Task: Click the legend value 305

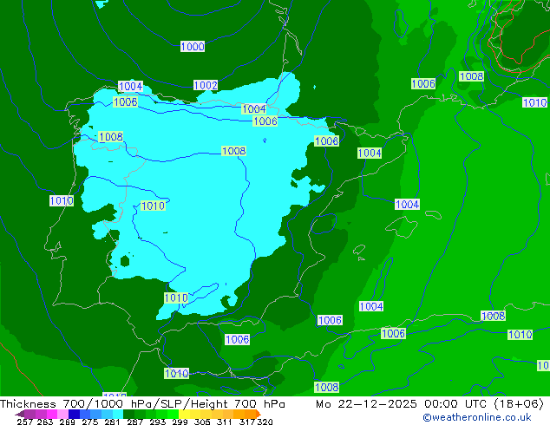Action: coord(202,422)
